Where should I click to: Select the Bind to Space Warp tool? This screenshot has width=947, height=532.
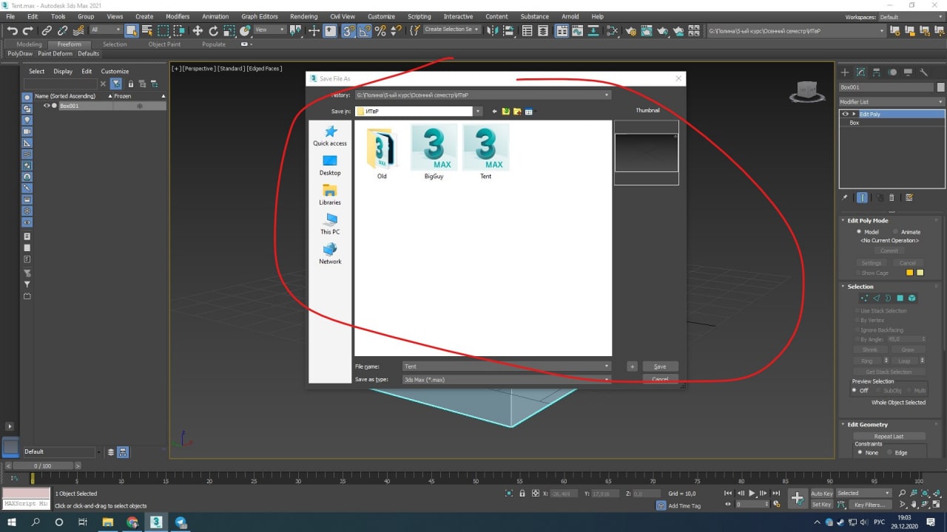click(79, 30)
